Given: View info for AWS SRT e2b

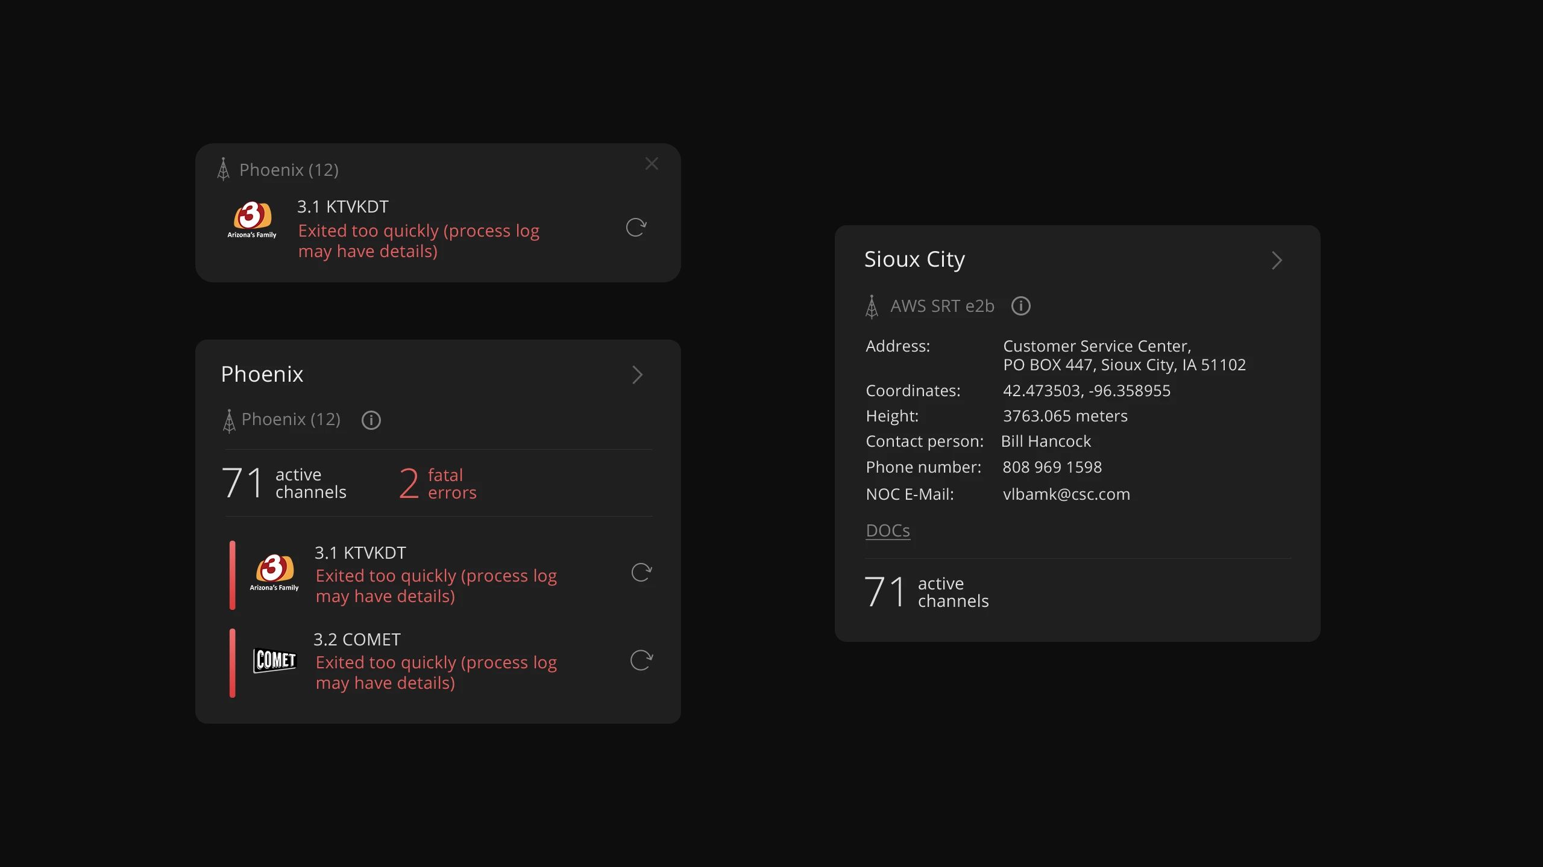Looking at the screenshot, I should (1021, 306).
